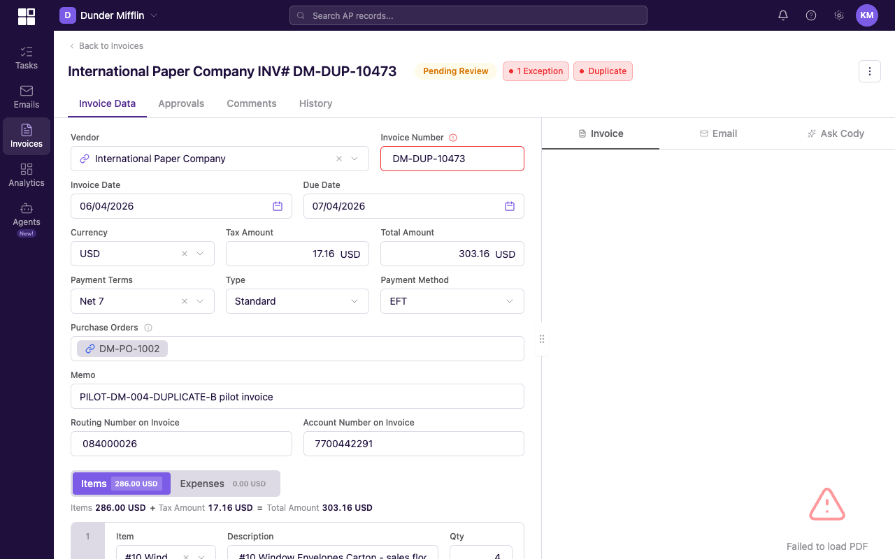The image size is (895, 559).
Task: Edit the Memo field
Action: [x=297, y=396]
